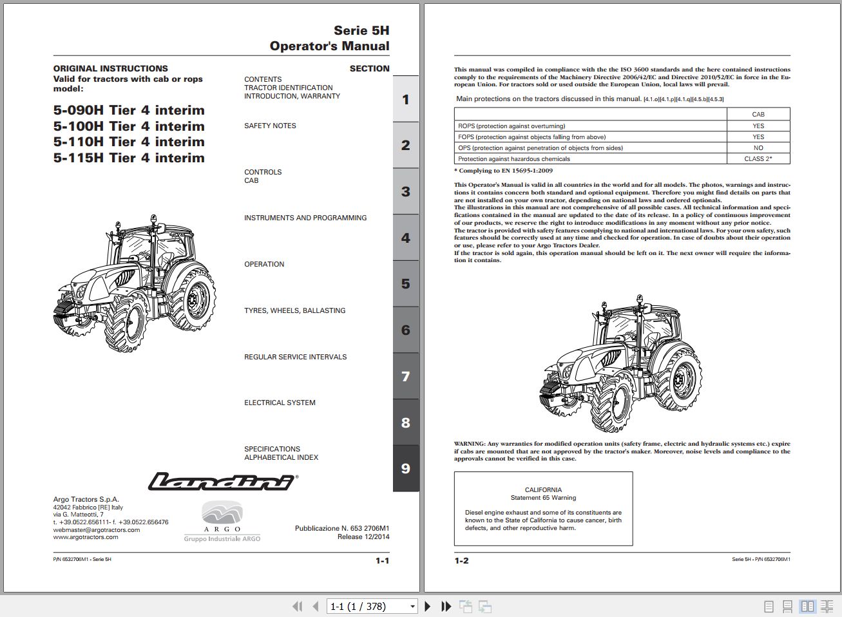842x617 pixels.
Task: Open section tab 3 for Controls
Action: tap(406, 192)
